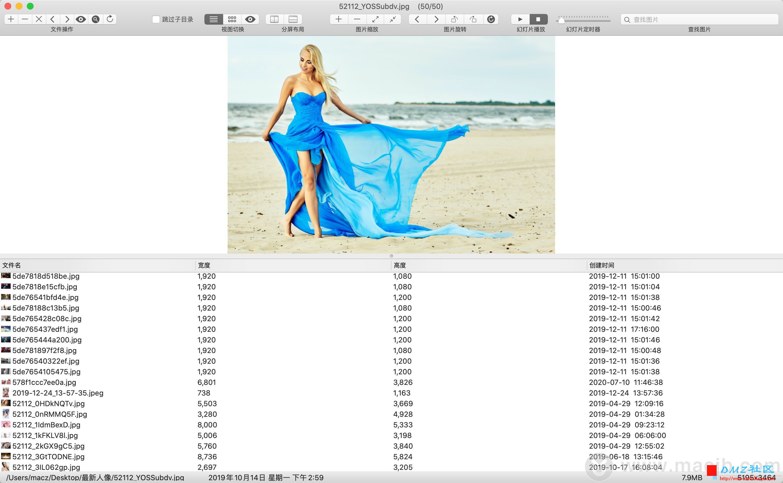The width and height of the screenshot is (783, 483).
Task: Select file 2019-12-24_13-57-35.jpeg
Action: (58, 393)
